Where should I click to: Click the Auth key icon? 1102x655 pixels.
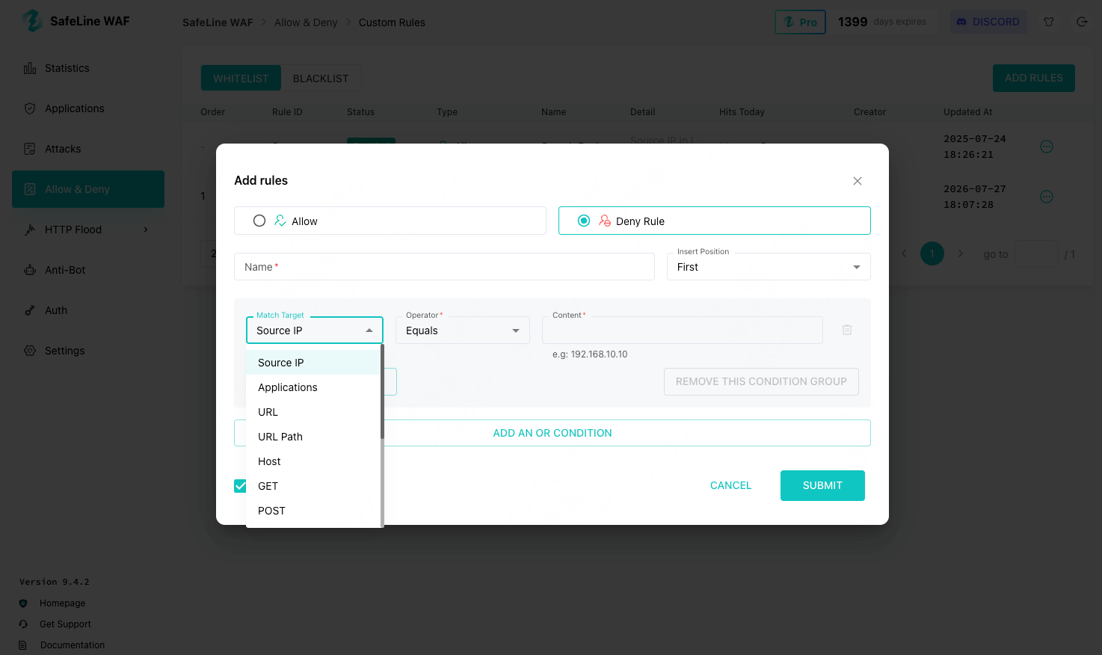pyautogui.click(x=30, y=310)
